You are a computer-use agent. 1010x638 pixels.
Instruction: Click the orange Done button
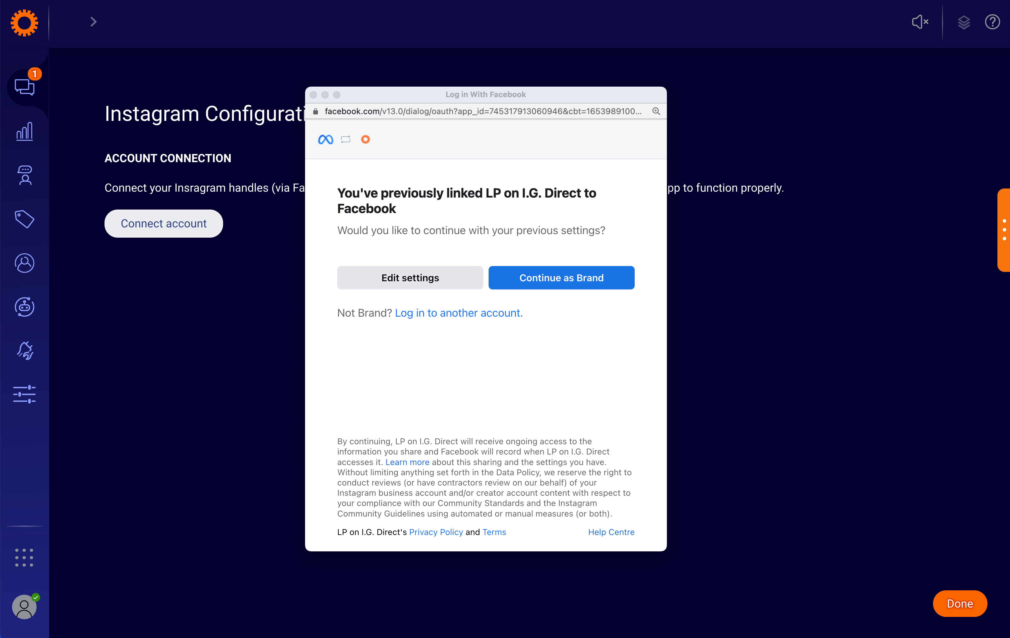[x=960, y=604]
